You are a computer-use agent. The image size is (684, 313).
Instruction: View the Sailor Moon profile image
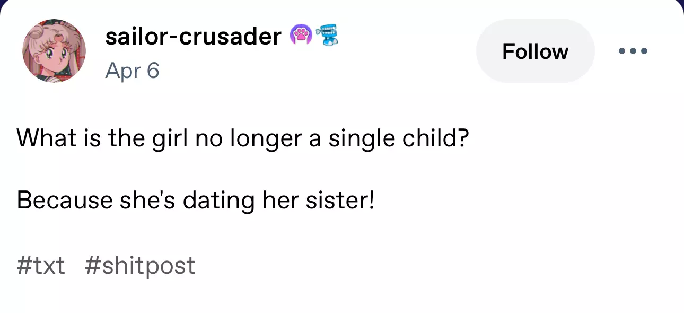54,51
